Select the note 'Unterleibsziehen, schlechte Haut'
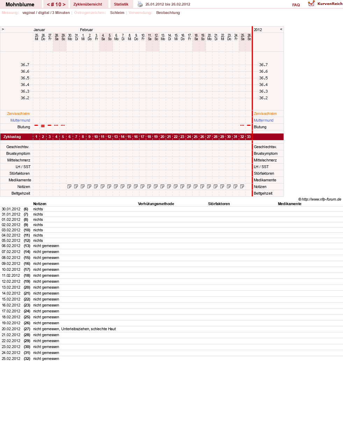Image resolution: width=343 pixels, height=441 pixels. coord(88,329)
